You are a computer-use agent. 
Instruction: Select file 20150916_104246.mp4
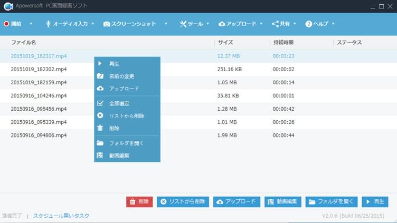[39, 95]
